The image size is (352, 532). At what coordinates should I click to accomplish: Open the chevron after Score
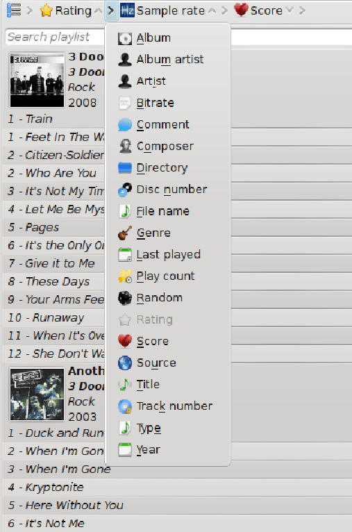(x=302, y=10)
